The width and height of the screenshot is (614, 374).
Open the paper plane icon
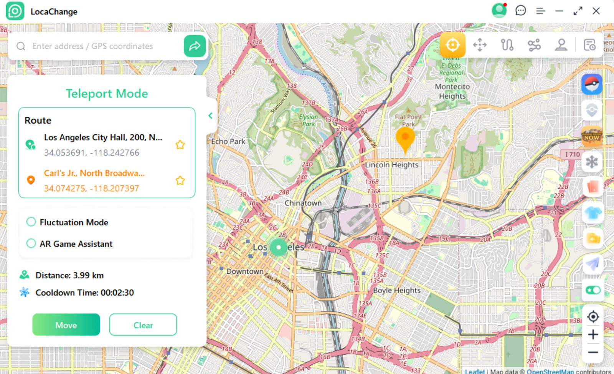pos(593,264)
